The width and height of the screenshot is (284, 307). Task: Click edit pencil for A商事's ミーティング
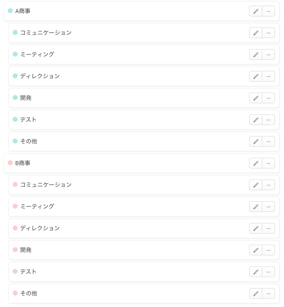256,55
